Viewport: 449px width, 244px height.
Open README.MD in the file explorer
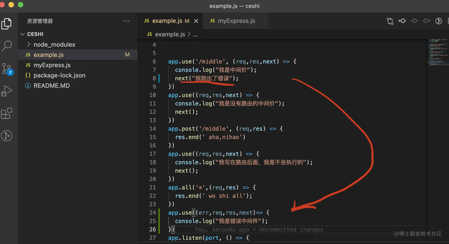78,86
